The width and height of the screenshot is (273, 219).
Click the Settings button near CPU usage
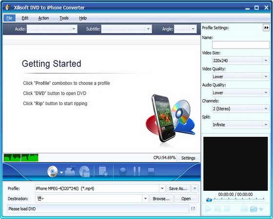(188, 158)
